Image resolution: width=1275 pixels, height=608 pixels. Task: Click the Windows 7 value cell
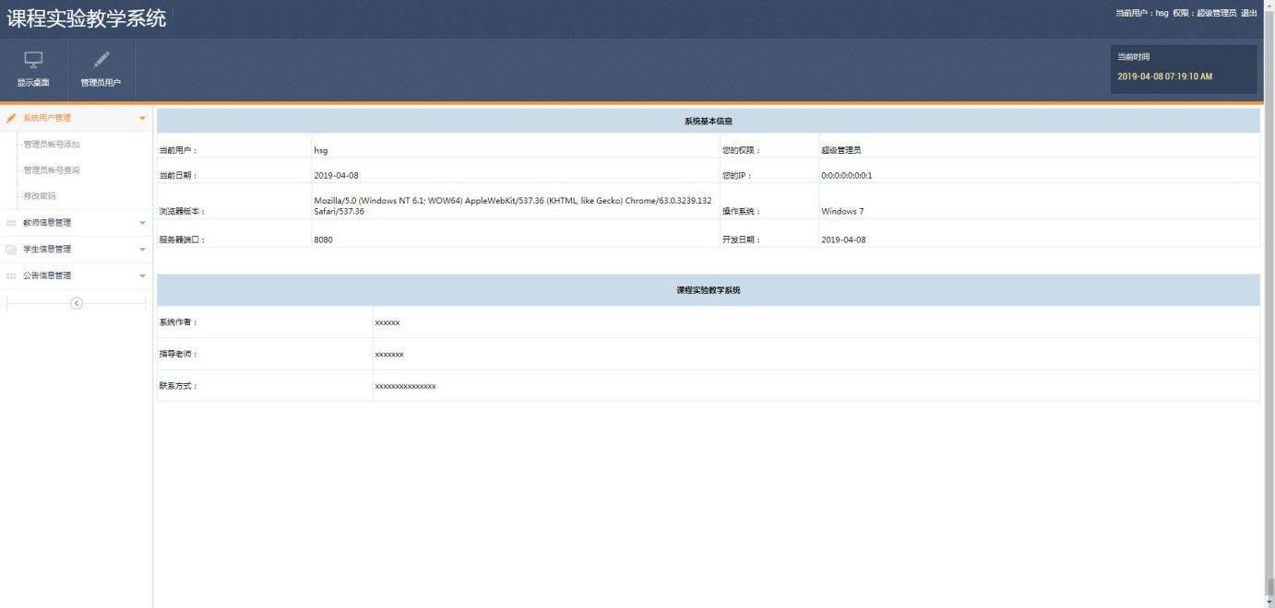tap(1039, 201)
